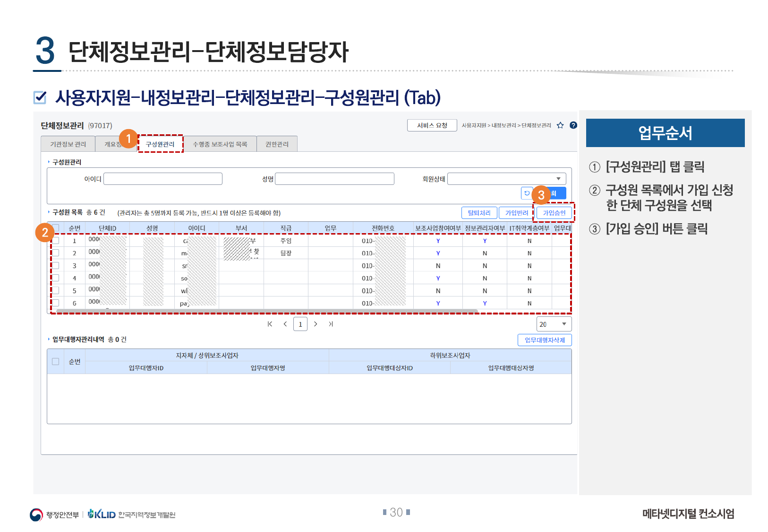Open the 수행중 보조사업 목록 tab
768x532 pixels.
(220, 144)
